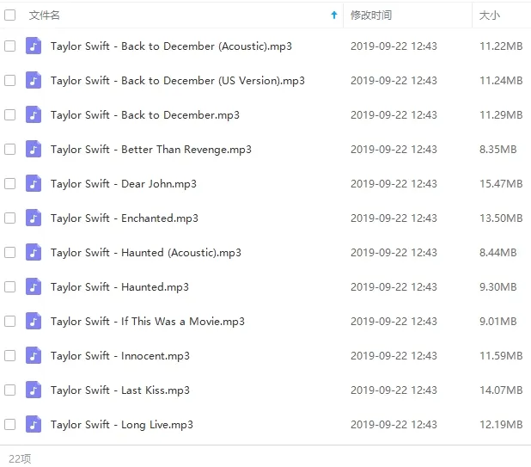Screen dimensions: 531x467
Task: Click the 9.30MB size value
Action: click(x=497, y=287)
